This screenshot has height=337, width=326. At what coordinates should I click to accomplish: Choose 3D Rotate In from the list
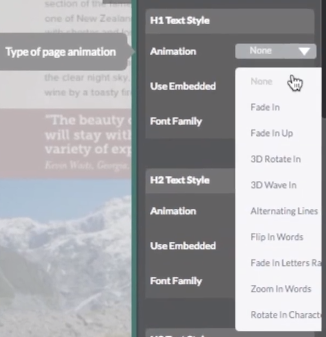point(276,159)
